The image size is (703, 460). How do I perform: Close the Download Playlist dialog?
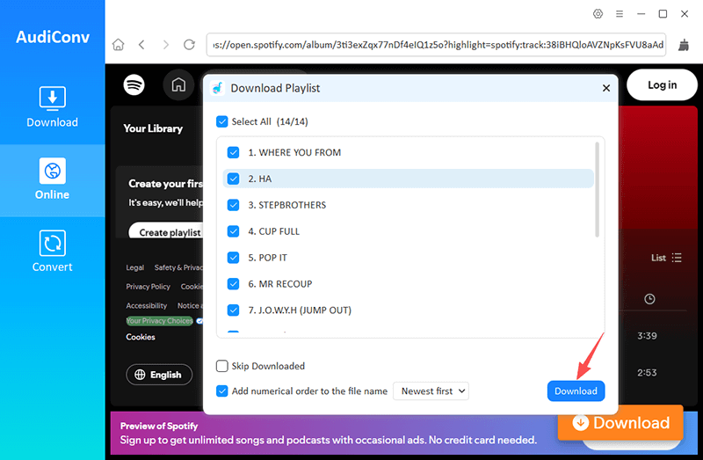pyautogui.click(x=606, y=88)
